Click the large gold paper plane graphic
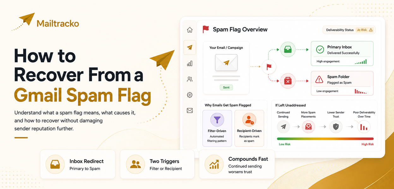The image size is (394, 189). (x=163, y=60)
